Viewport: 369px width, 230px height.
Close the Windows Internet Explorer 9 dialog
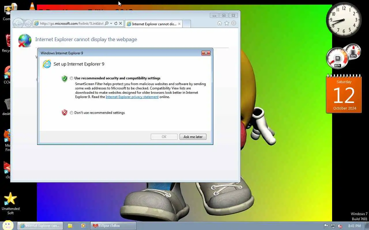(x=206, y=53)
